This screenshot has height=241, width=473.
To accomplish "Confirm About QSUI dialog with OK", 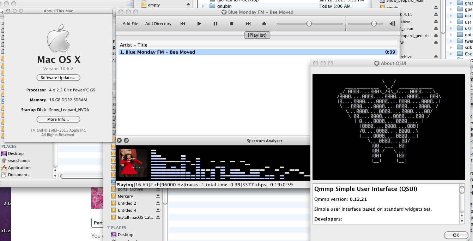I will pyautogui.click(x=456, y=235).
